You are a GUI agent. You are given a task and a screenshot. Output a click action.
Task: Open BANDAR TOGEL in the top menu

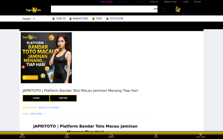pyautogui.click(x=170, y=2)
